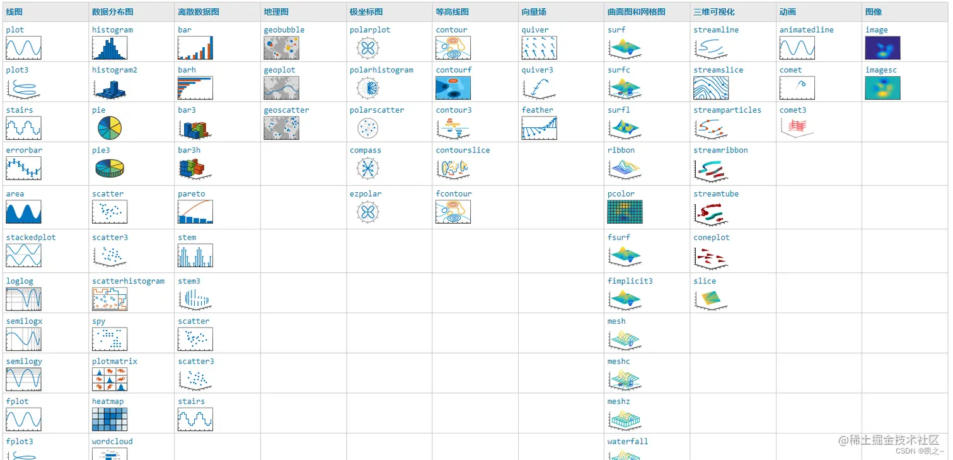Click the contour plot thumbnail

click(x=453, y=48)
